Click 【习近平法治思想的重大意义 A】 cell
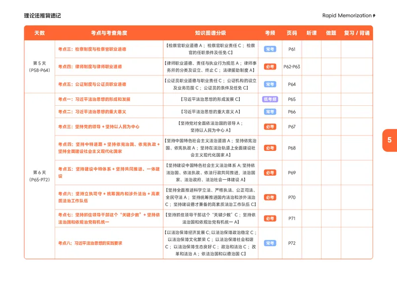Screen dimensions: 397x281 210,112
